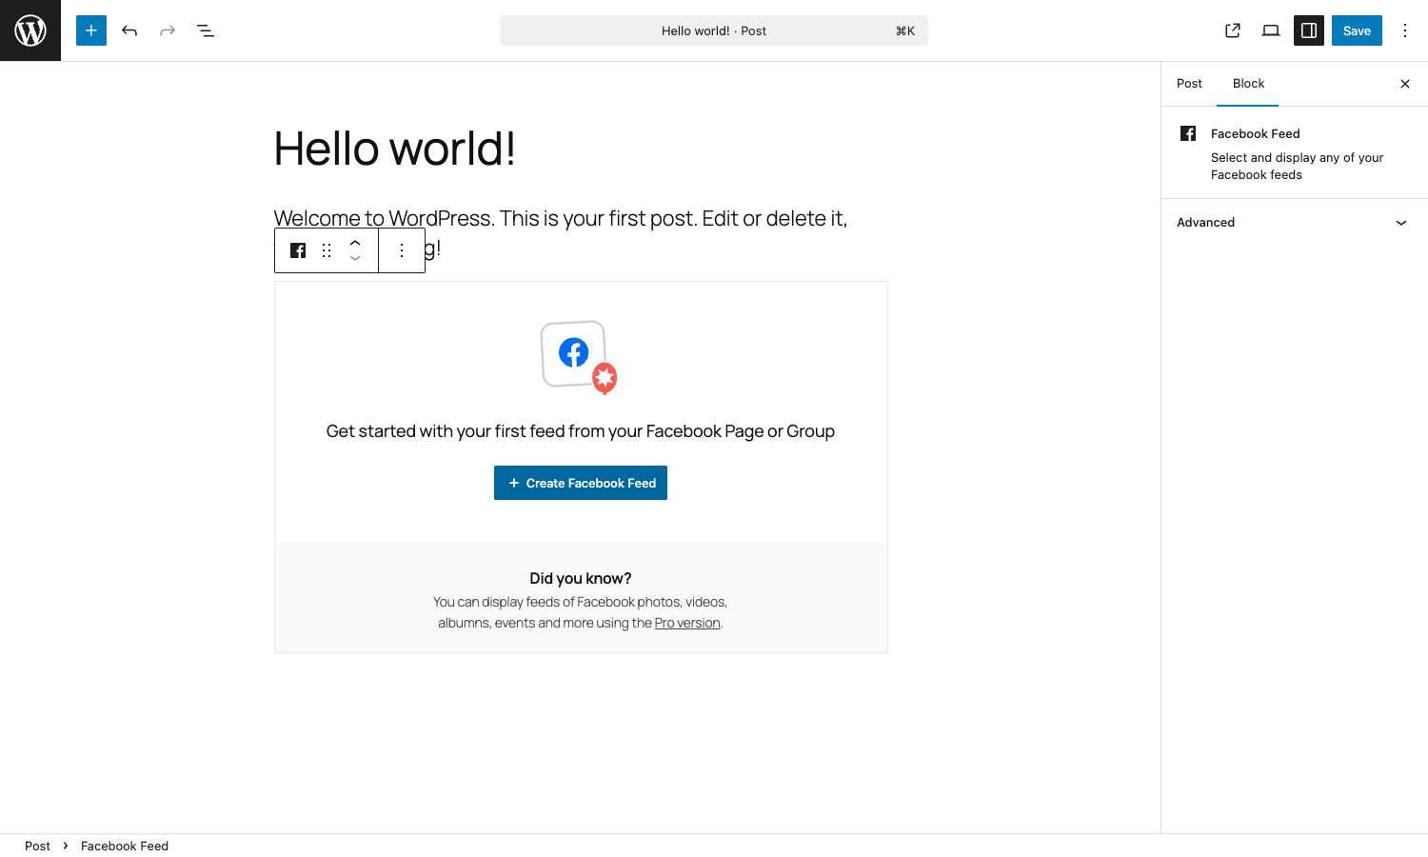This screenshot has height=857, width=1428.
Task: Click the Hello world! post title
Action: (395, 149)
